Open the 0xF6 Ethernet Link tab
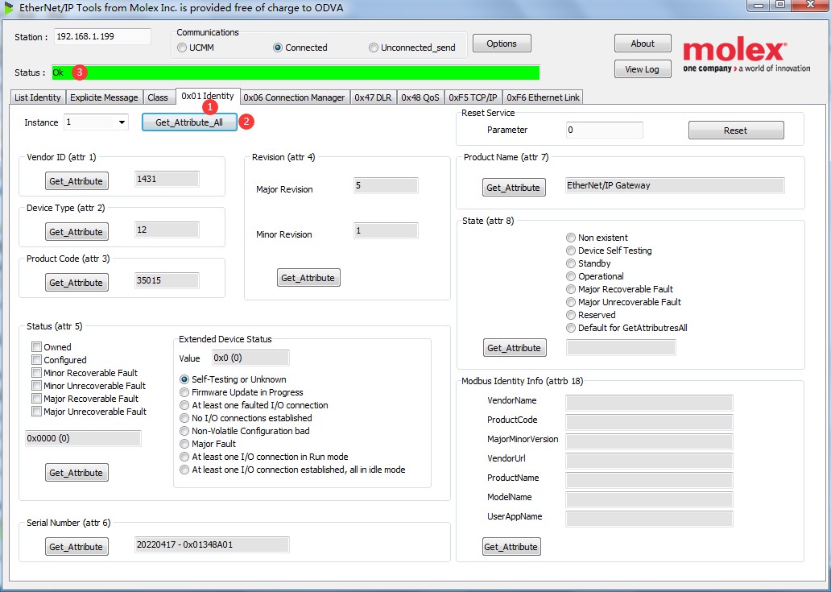 click(543, 97)
